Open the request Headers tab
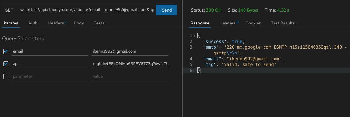The width and height of the screenshot is (350, 117). tap(57, 23)
